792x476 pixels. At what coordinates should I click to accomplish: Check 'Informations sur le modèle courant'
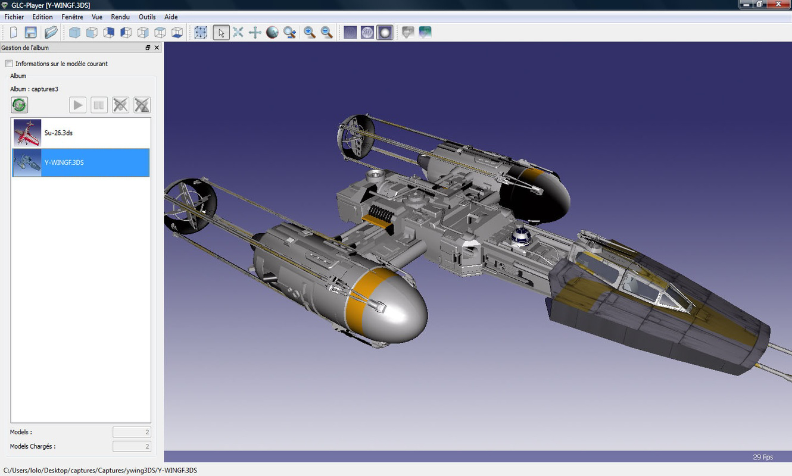point(9,63)
